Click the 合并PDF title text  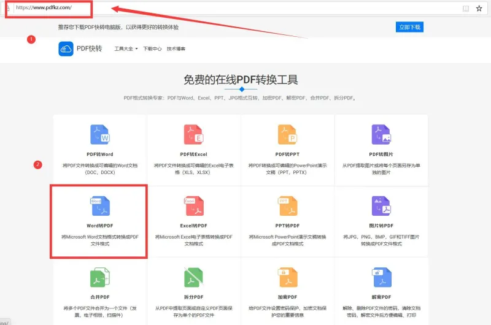[100, 297]
